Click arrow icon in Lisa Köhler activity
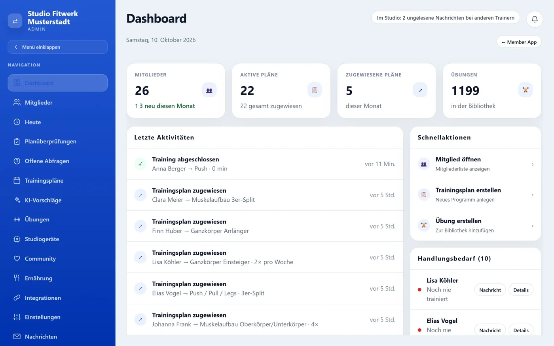This screenshot has width=554, height=346. (140, 257)
